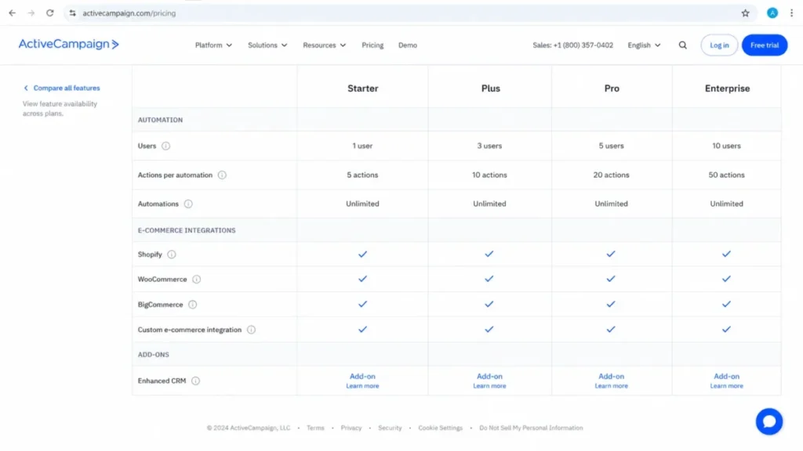Click the E-COMMERCE INTEGRATIONS section heading
Viewport: 803px width, 451px height.
187,231
